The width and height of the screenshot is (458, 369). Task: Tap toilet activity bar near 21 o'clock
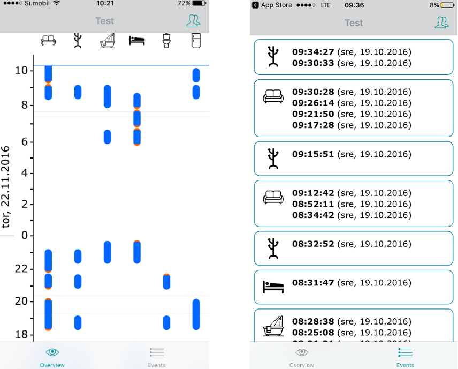[x=166, y=282]
